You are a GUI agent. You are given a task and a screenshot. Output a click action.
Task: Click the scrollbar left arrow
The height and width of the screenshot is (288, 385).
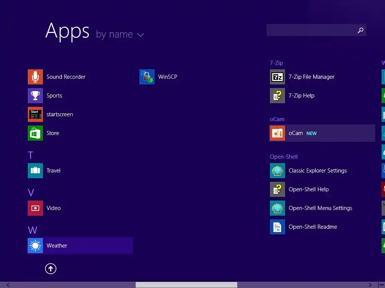point(8,285)
